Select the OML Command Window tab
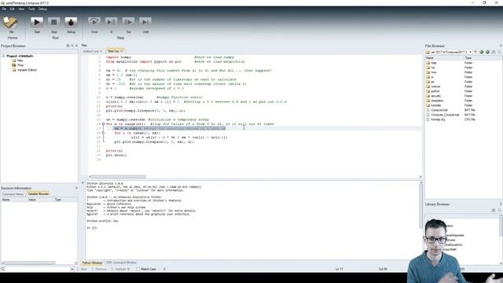 tap(121, 263)
